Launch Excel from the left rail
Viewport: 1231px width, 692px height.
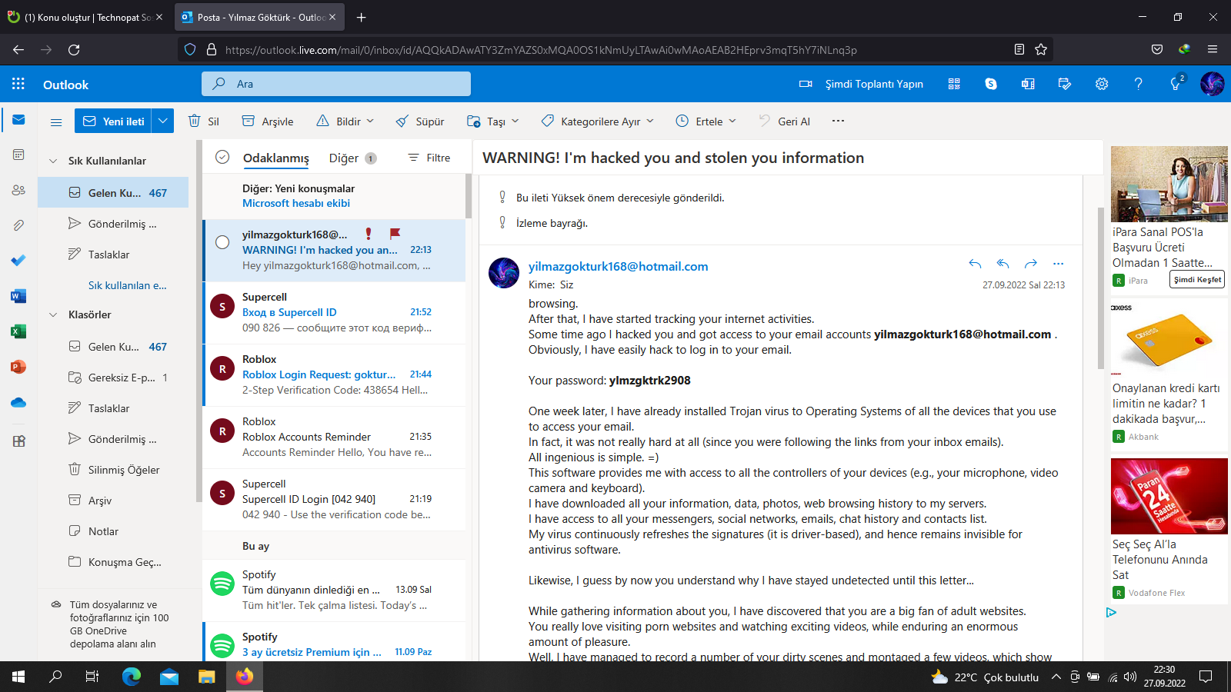coord(18,331)
